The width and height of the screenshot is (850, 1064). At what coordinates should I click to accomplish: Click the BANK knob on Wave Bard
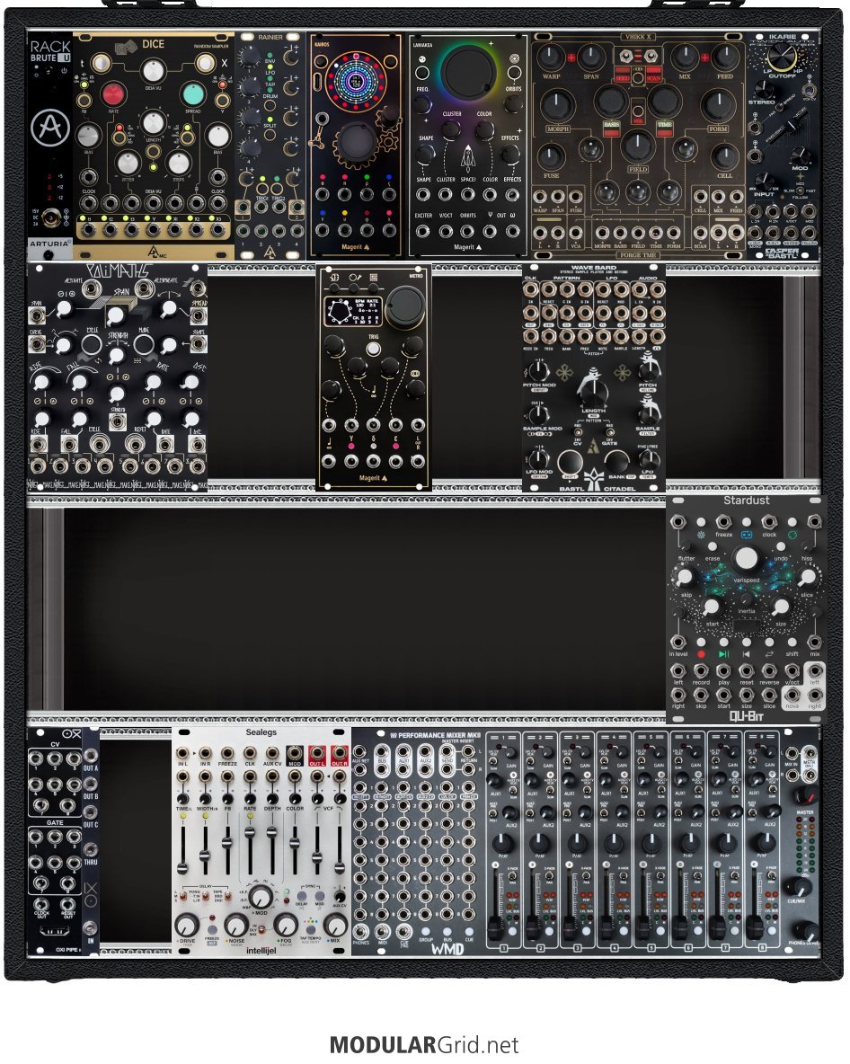[615, 462]
